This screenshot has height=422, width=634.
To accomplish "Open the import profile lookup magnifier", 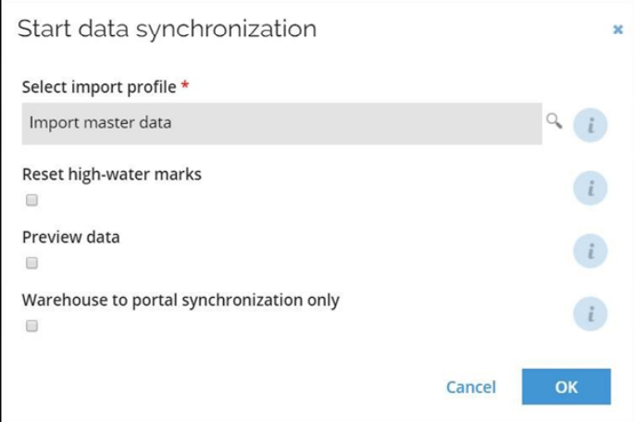I will tap(554, 121).
